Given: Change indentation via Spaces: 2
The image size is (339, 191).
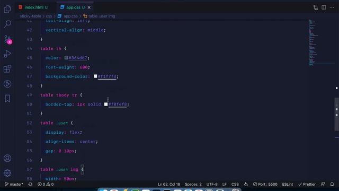Looking at the screenshot, I should pyautogui.click(x=193, y=184).
